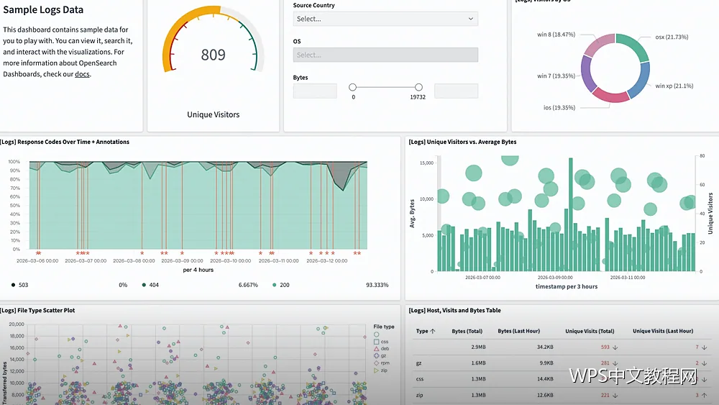The height and width of the screenshot is (405, 719).
Task: Click the down arrow next to 7
Action: pos(704,347)
